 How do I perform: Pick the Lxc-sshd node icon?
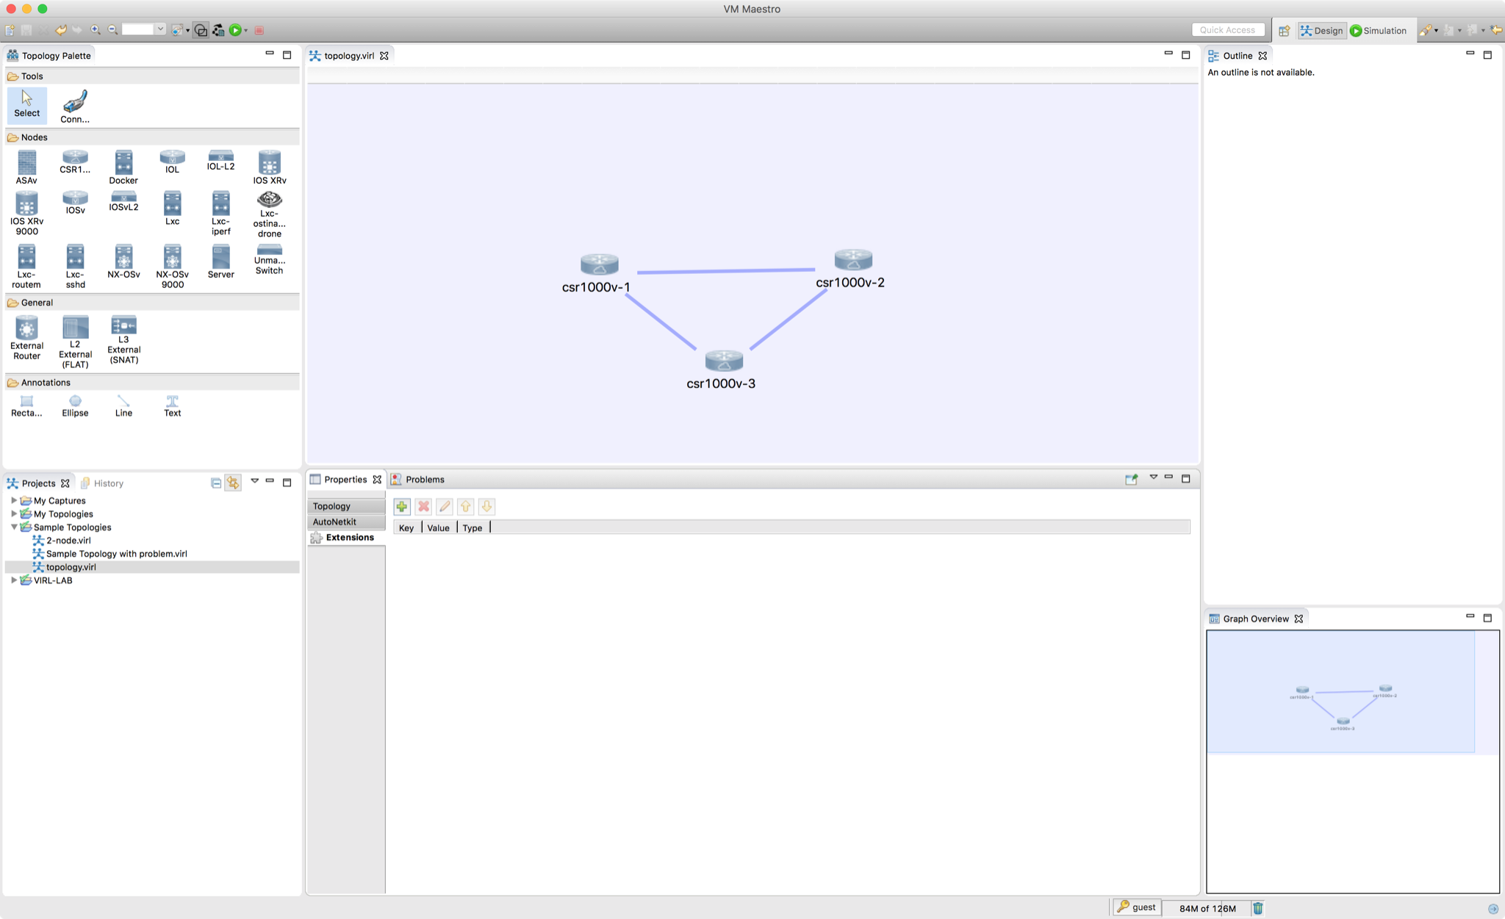(75, 267)
